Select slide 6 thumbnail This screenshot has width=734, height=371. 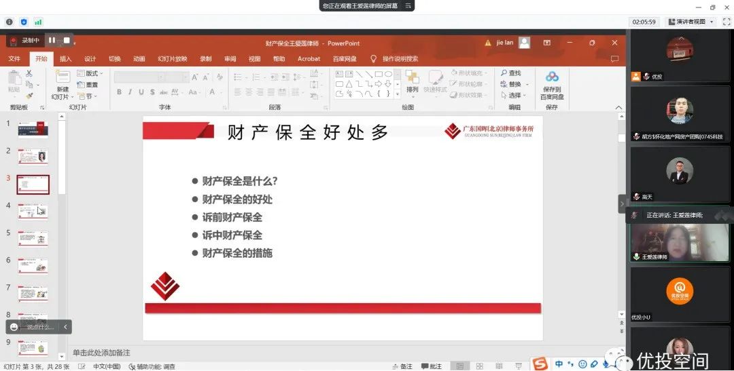[33, 266]
